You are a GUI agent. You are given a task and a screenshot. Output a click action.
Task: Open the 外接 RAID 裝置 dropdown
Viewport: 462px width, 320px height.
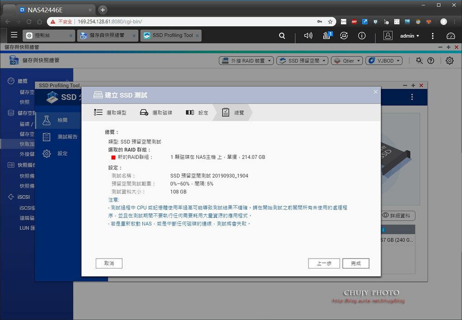246,61
